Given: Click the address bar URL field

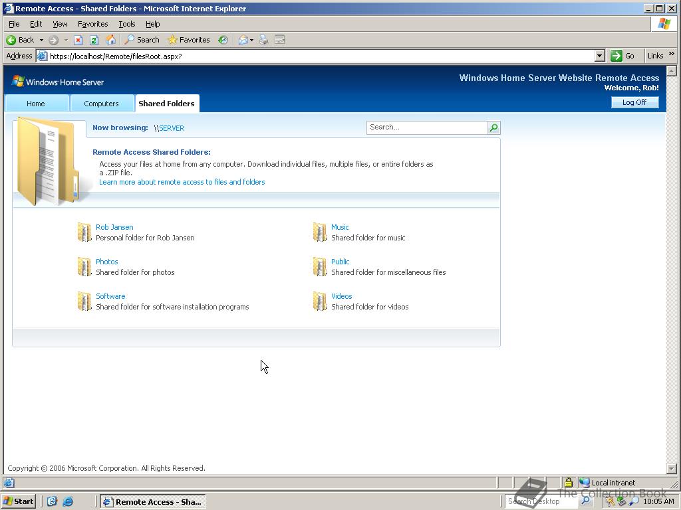Looking at the screenshot, I should click(321, 56).
